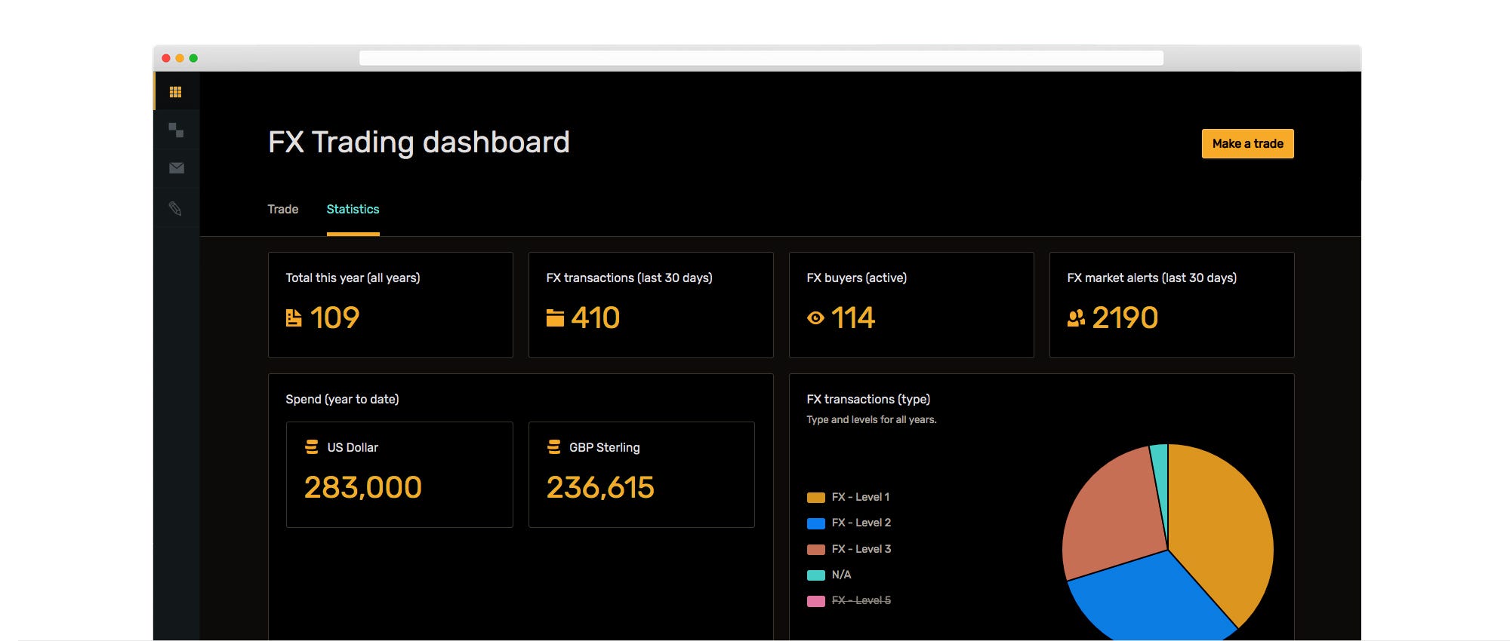Click the thin teal pie slice
1510x641 pixels.
pyautogui.click(x=1160, y=483)
